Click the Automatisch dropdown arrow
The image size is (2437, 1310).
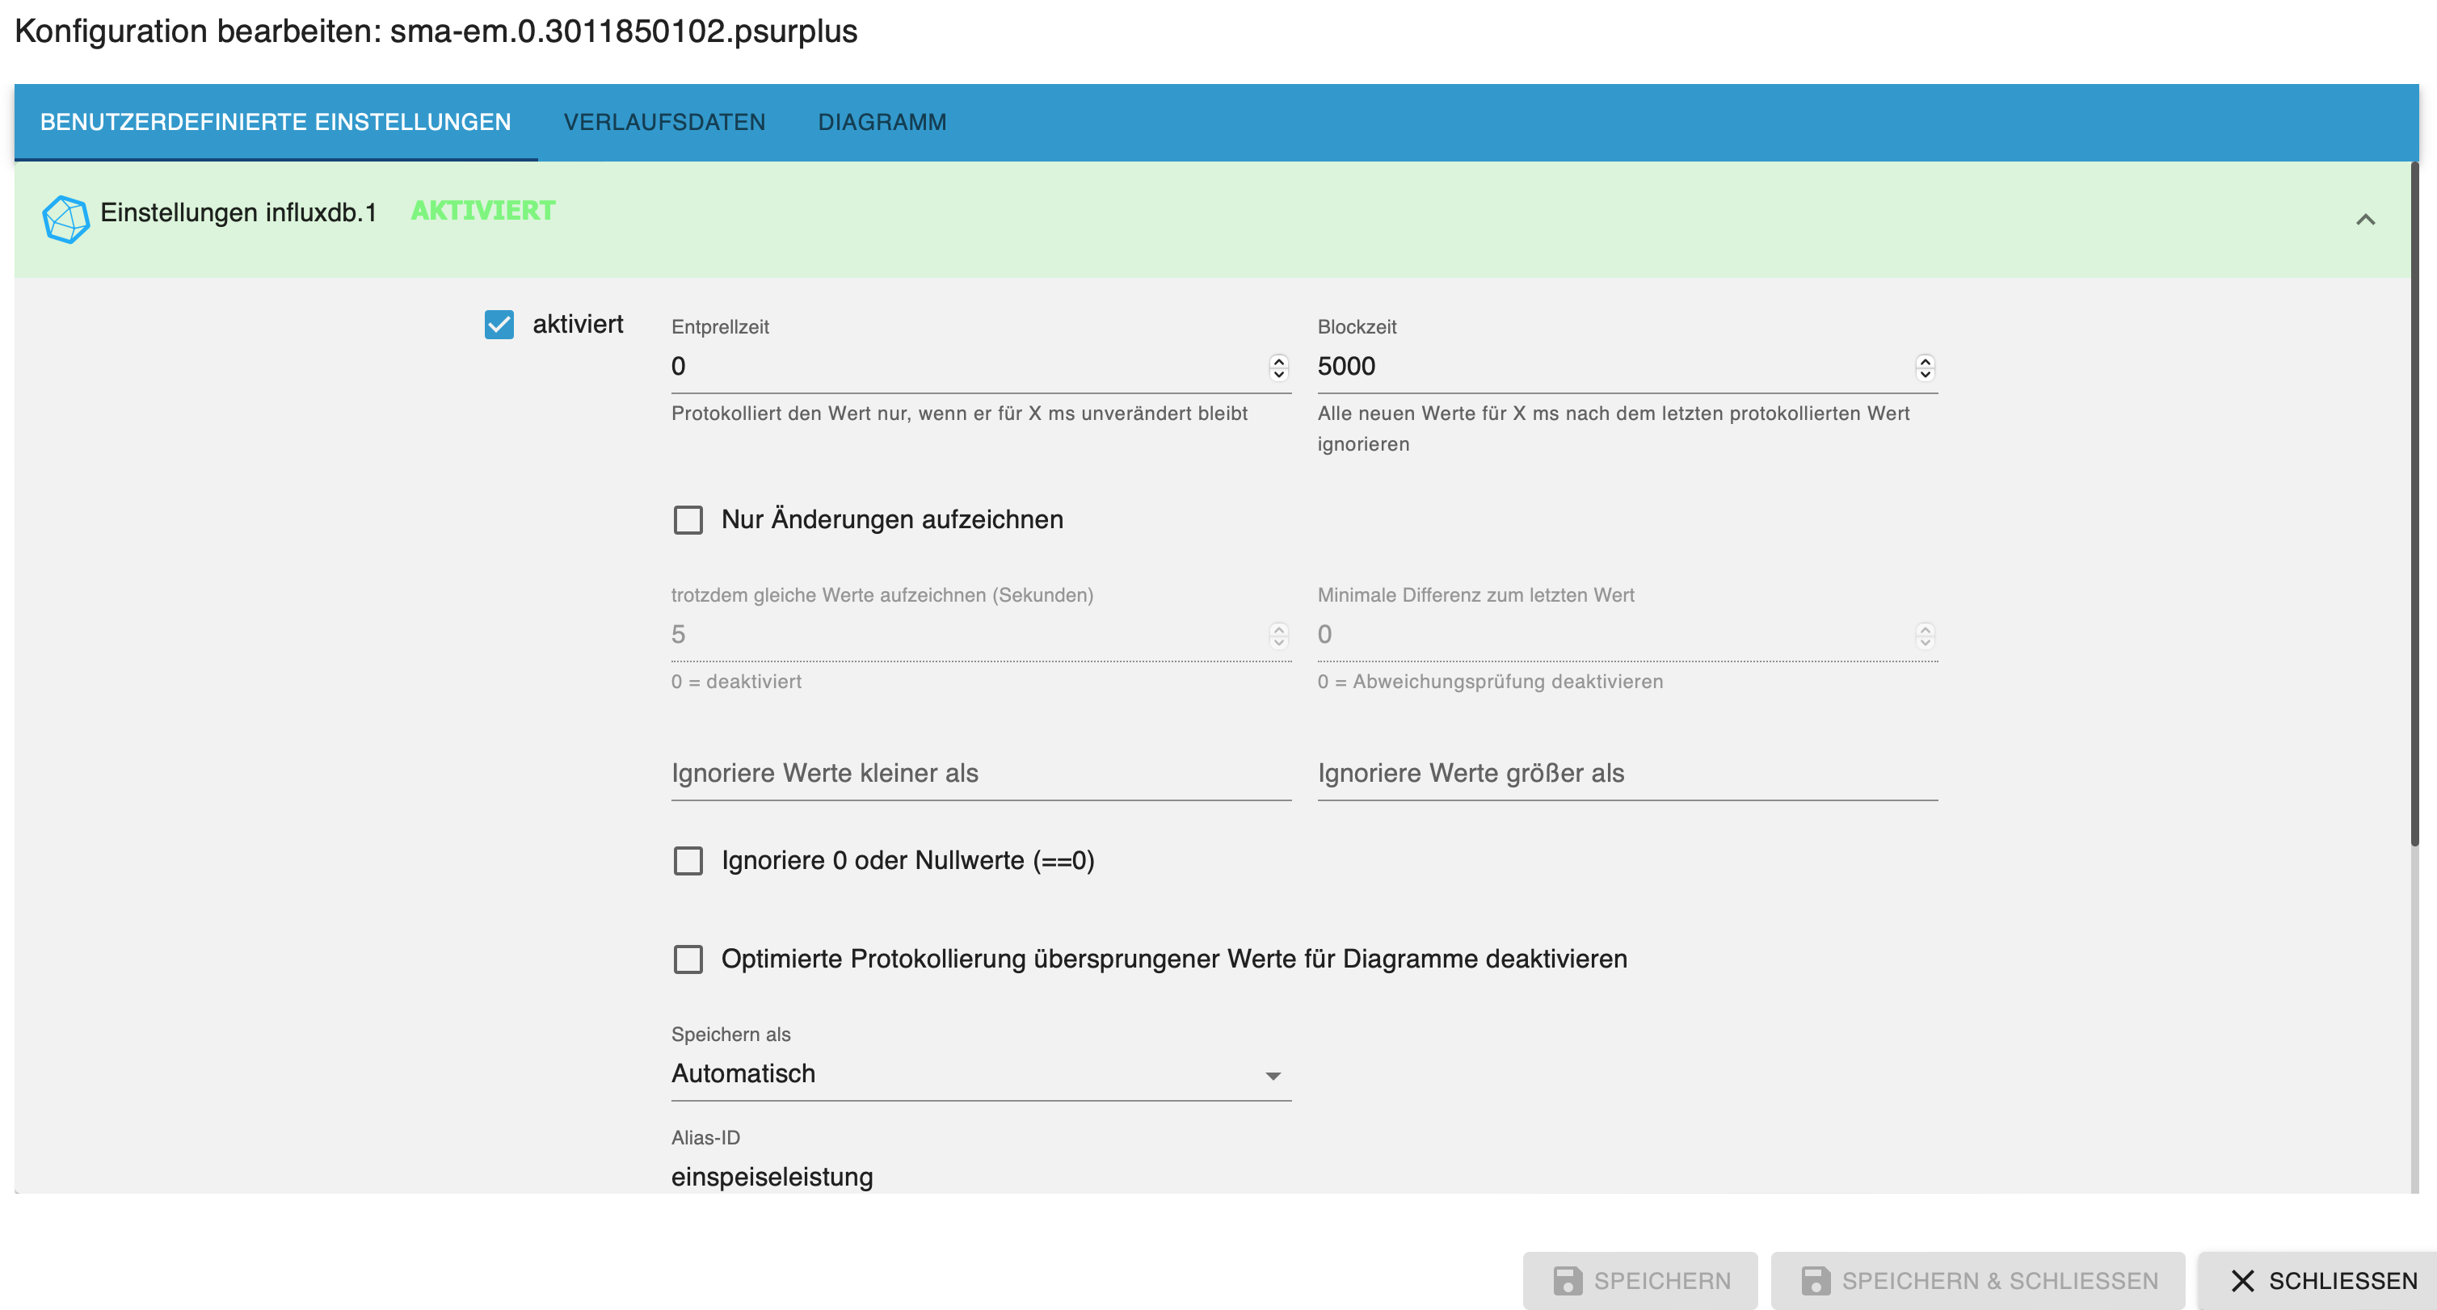pyautogui.click(x=1273, y=1076)
